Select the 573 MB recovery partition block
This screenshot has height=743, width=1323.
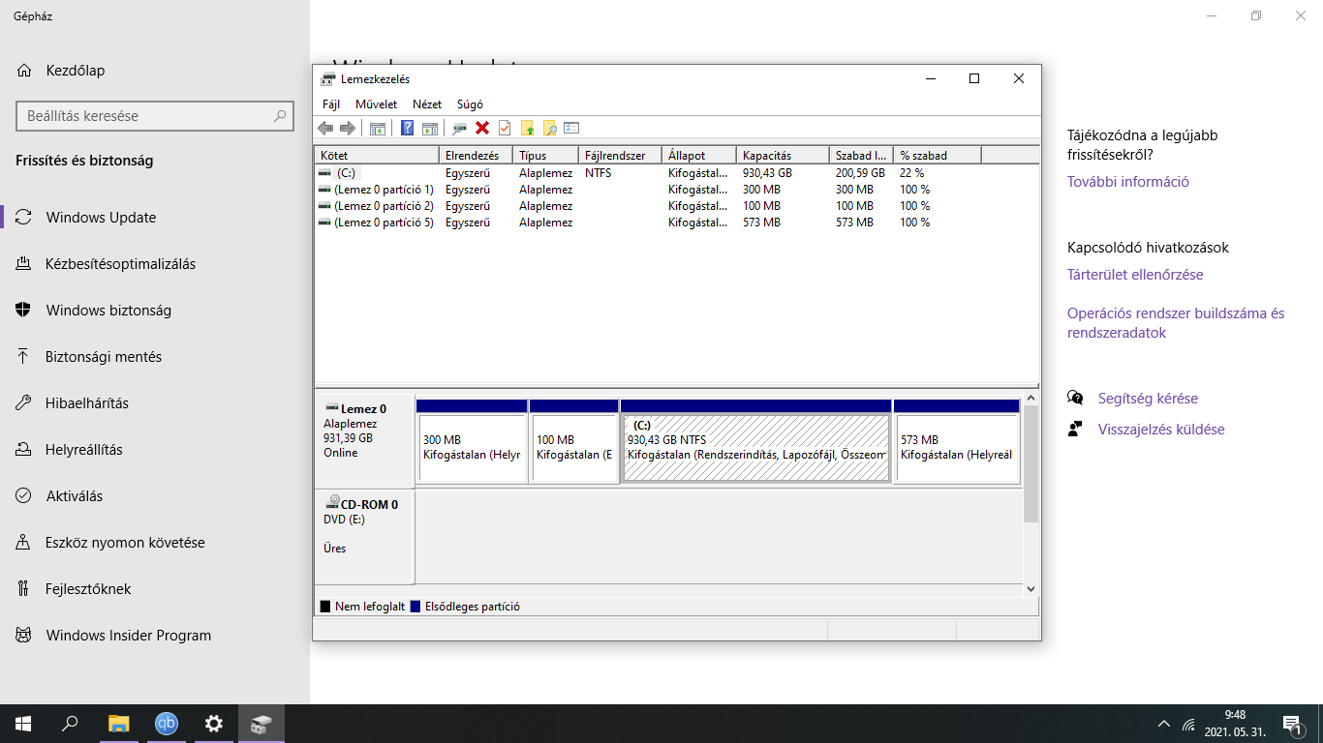point(956,440)
